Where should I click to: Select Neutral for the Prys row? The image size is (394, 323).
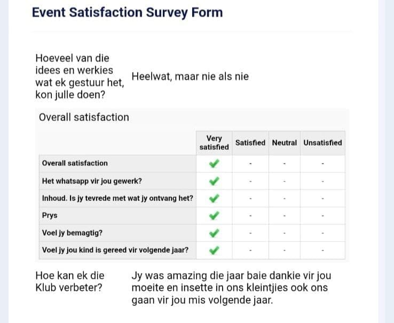click(285, 216)
